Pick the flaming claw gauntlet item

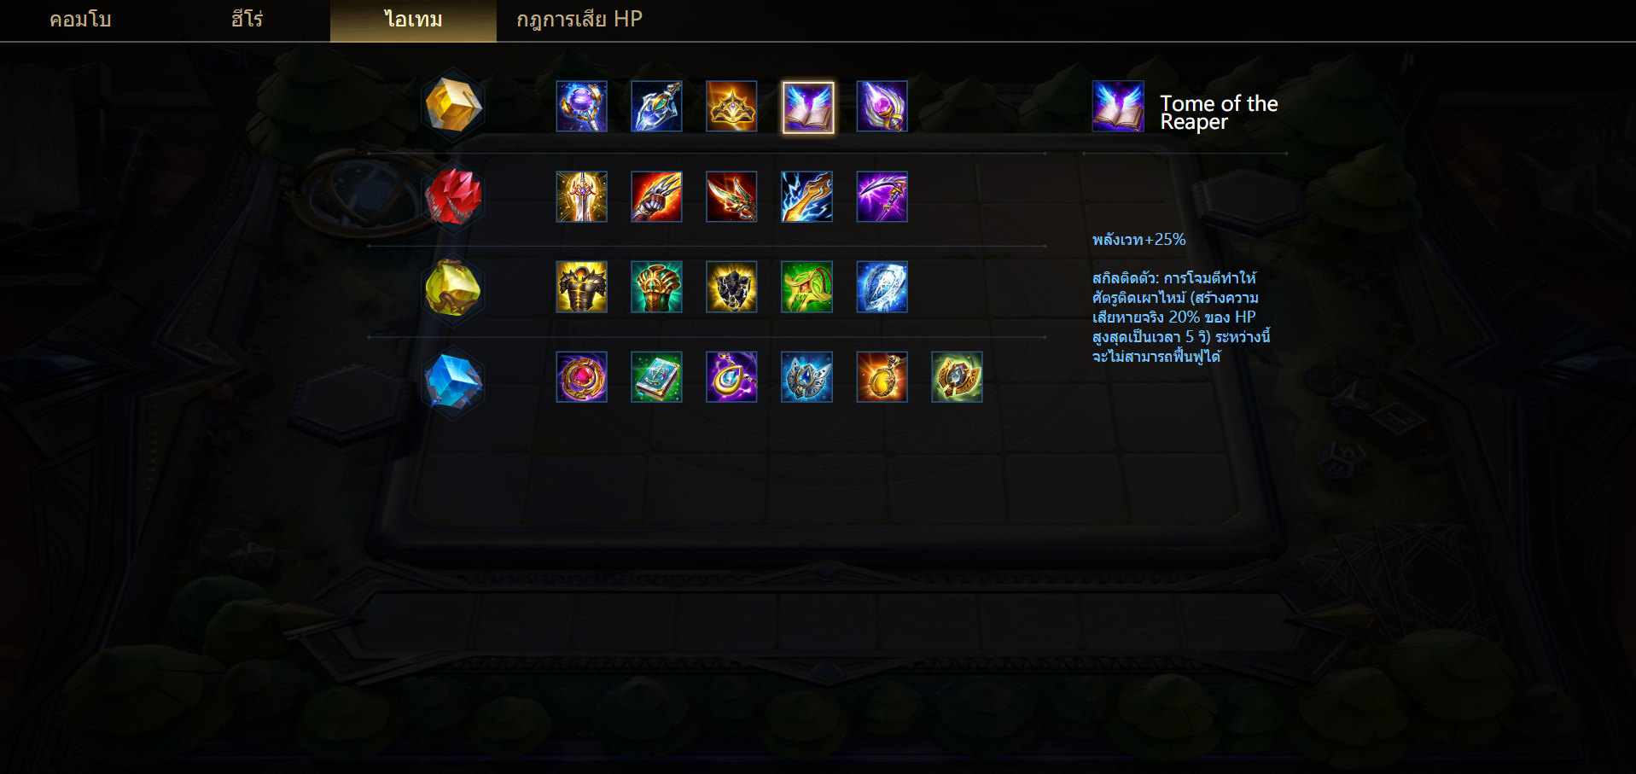click(656, 197)
